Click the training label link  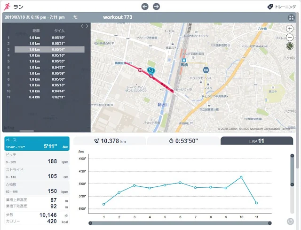click(285, 7)
